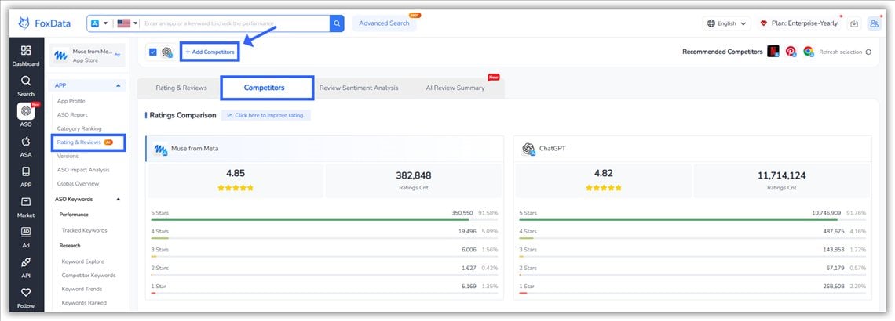The width and height of the screenshot is (895, 321).
Task: Open Keywords Ranked in sidebar
Action: (x=84, y=303)
